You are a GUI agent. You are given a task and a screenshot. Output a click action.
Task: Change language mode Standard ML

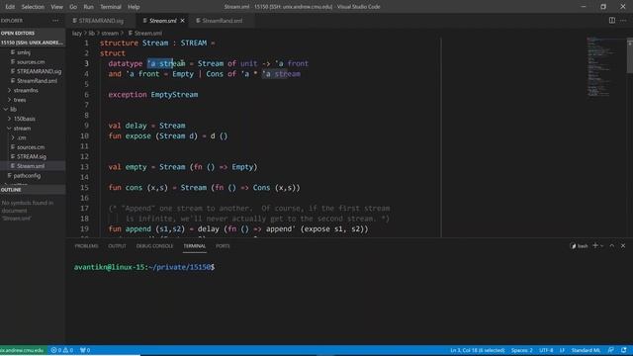pyautogui.click(x=586, y=350)
